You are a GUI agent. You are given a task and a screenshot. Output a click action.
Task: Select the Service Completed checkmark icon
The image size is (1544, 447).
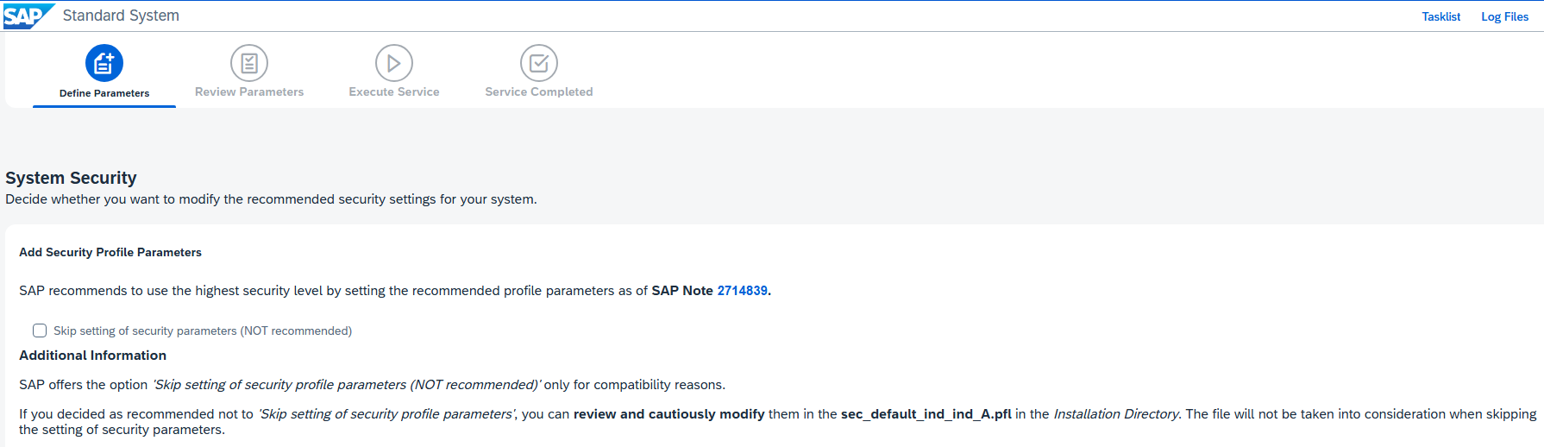[x=539, y=63]
